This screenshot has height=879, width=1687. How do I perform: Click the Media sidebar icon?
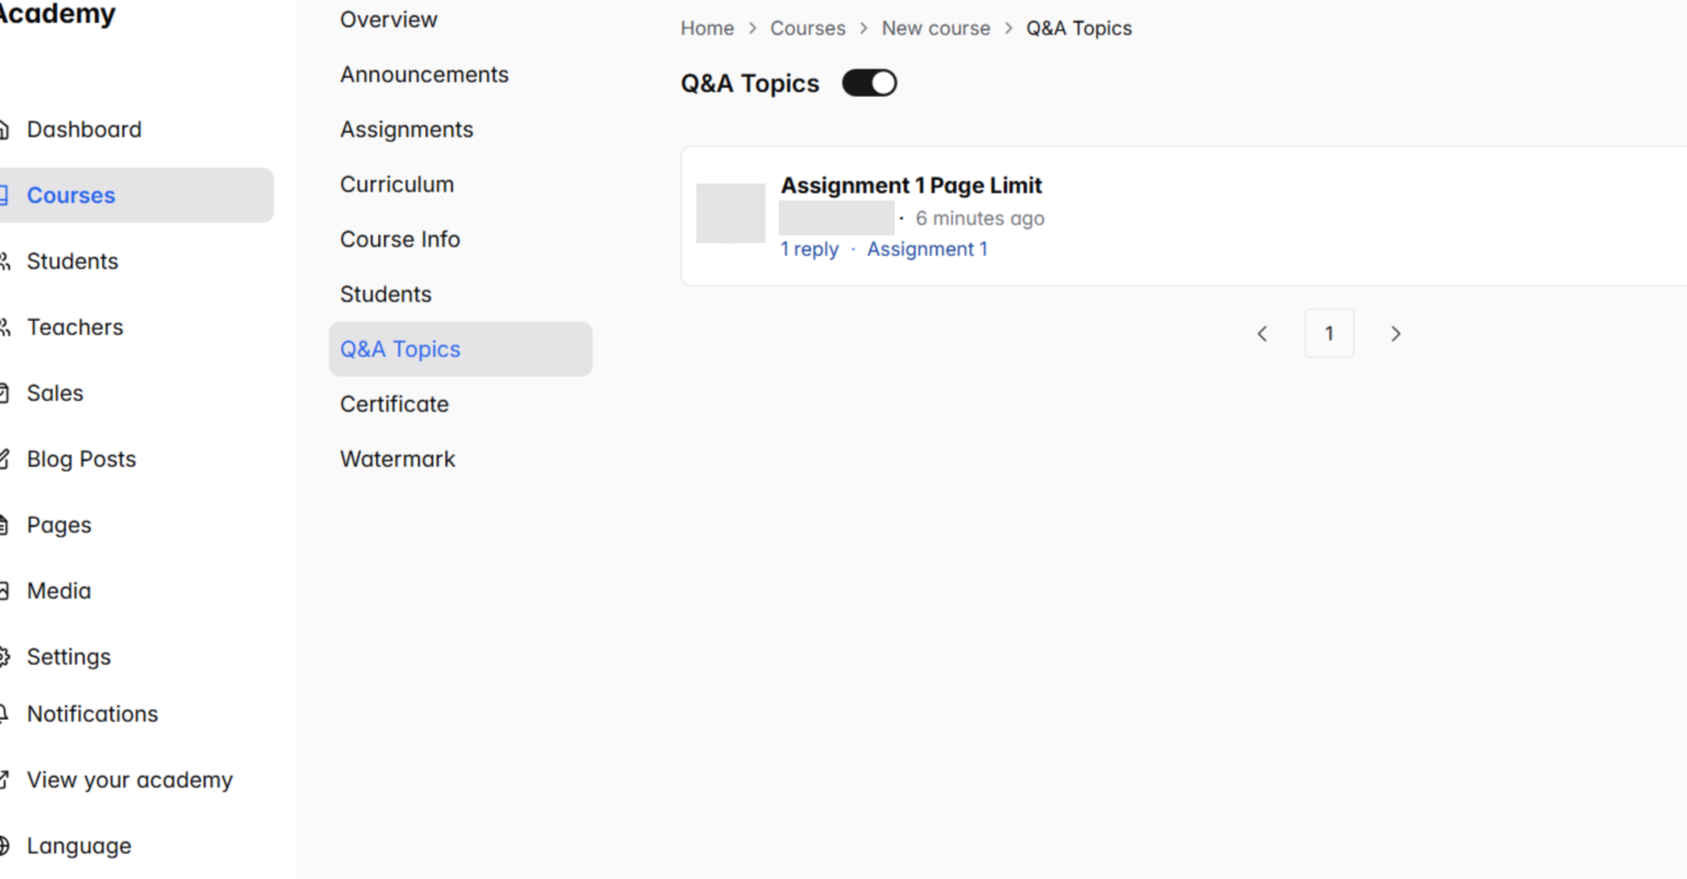[3, 590]
